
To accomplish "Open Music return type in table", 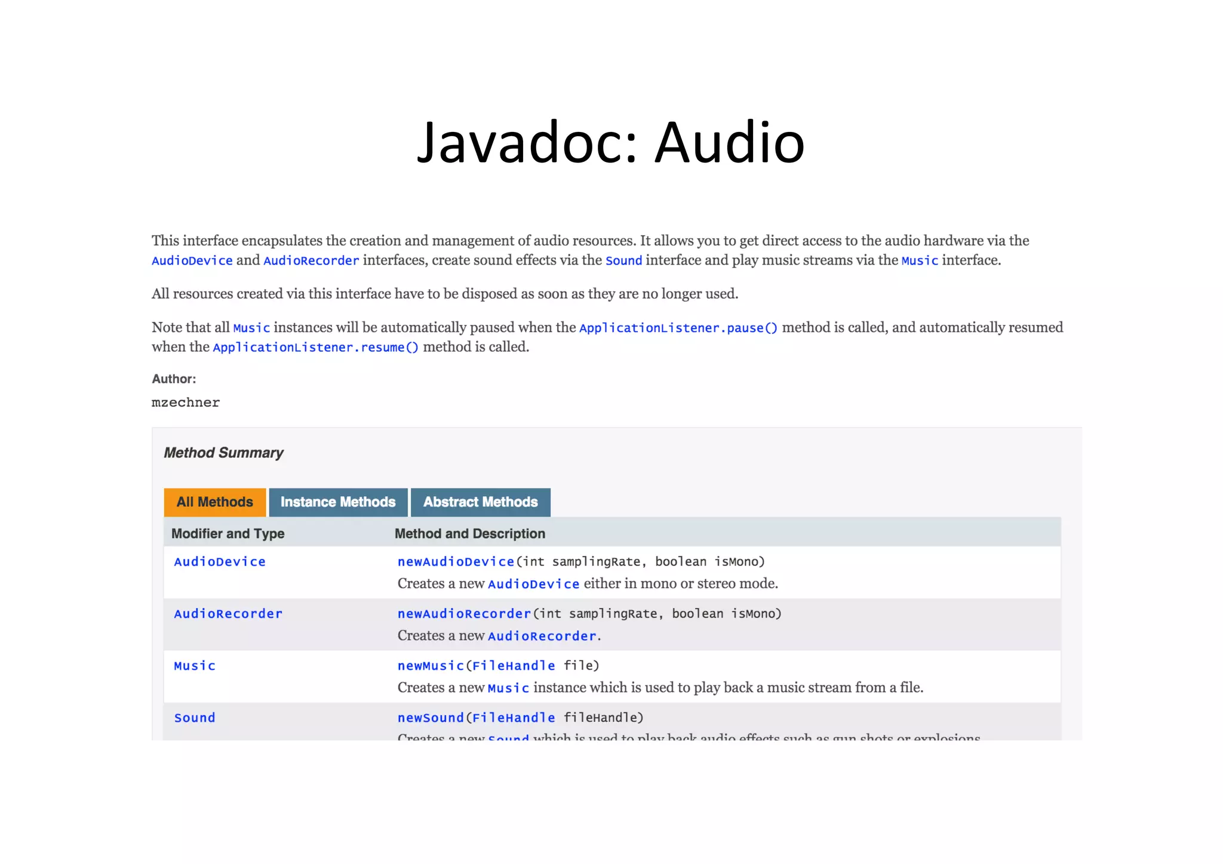I will [195, 666].
